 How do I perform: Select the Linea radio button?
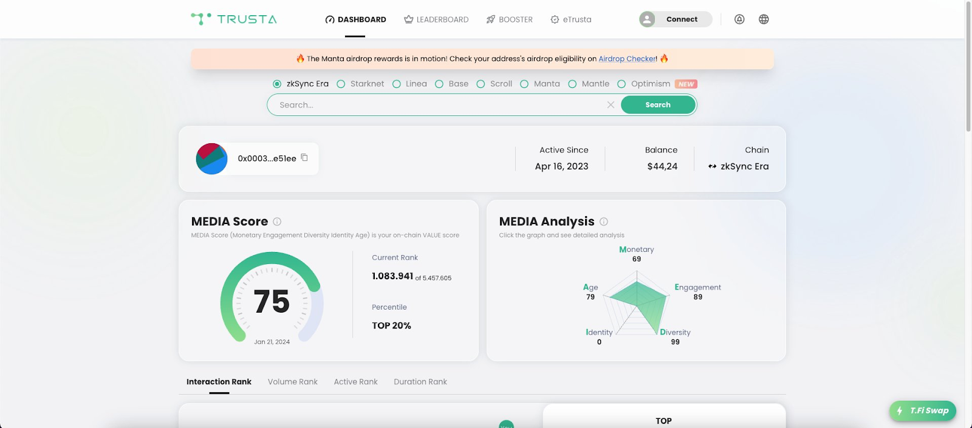point(396,84)
